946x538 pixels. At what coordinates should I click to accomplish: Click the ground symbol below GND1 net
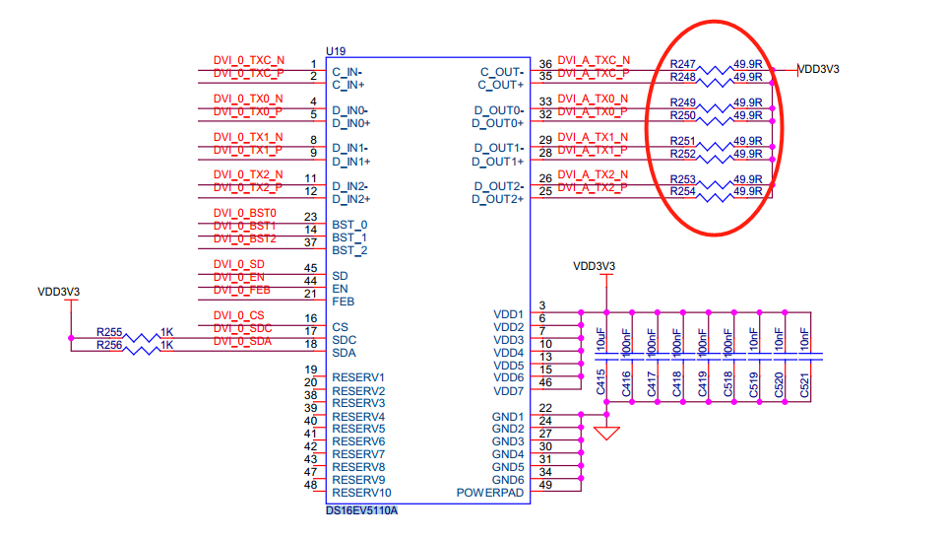(606, 434)
